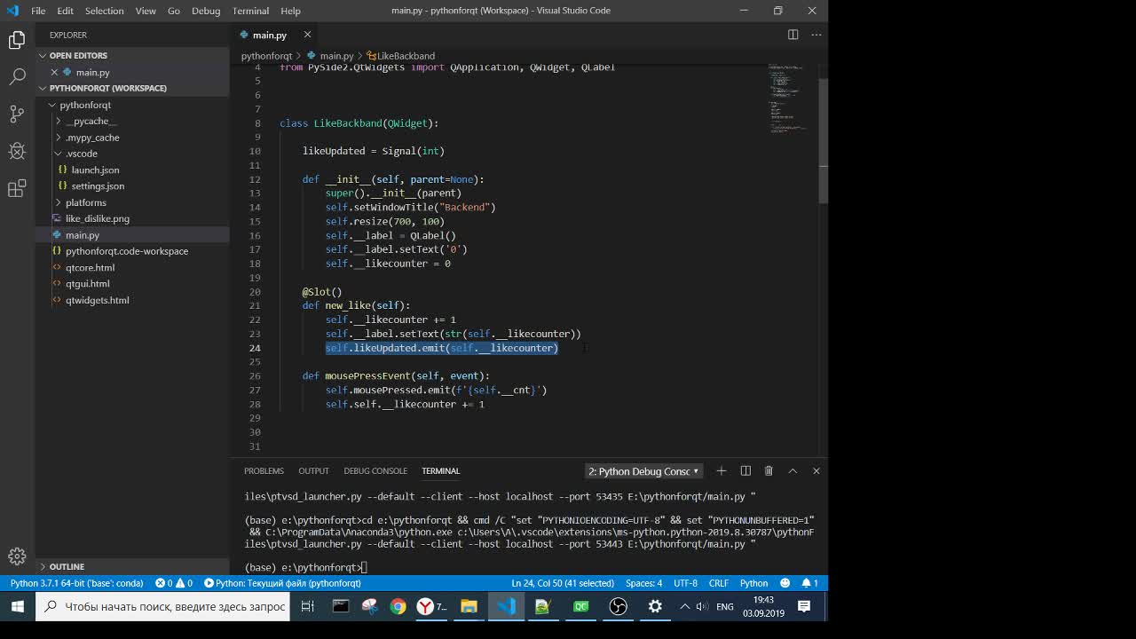The width and height of the screenshot is (1136, 639).
Task: Open Windows Settings gear on taskbar
Action: pyautogui.click(x=655, y=606)
